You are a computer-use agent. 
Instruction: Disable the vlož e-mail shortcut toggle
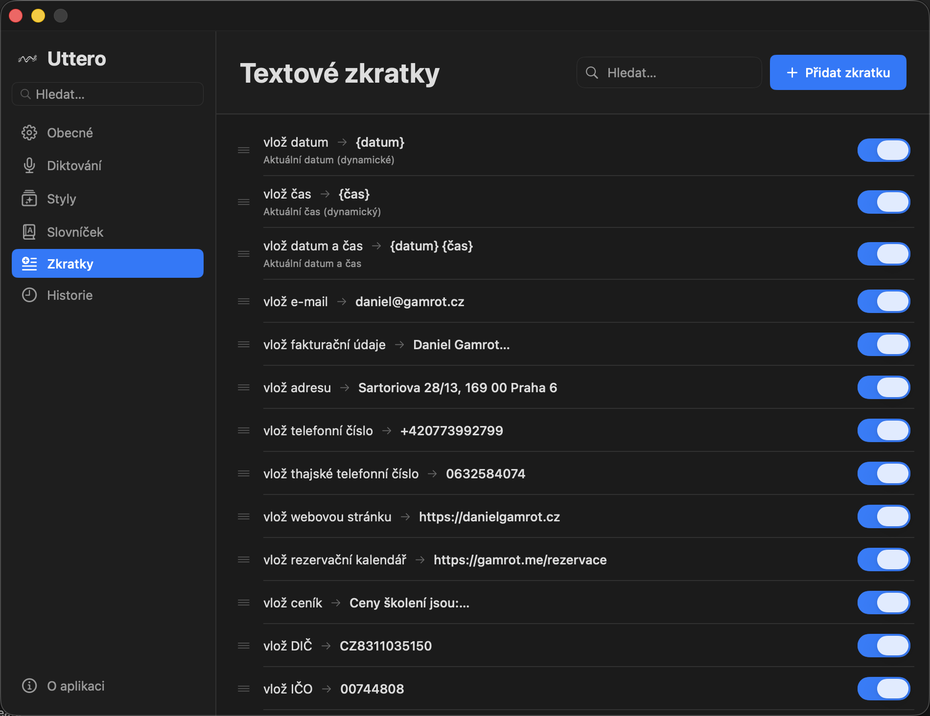click(883, 301)
